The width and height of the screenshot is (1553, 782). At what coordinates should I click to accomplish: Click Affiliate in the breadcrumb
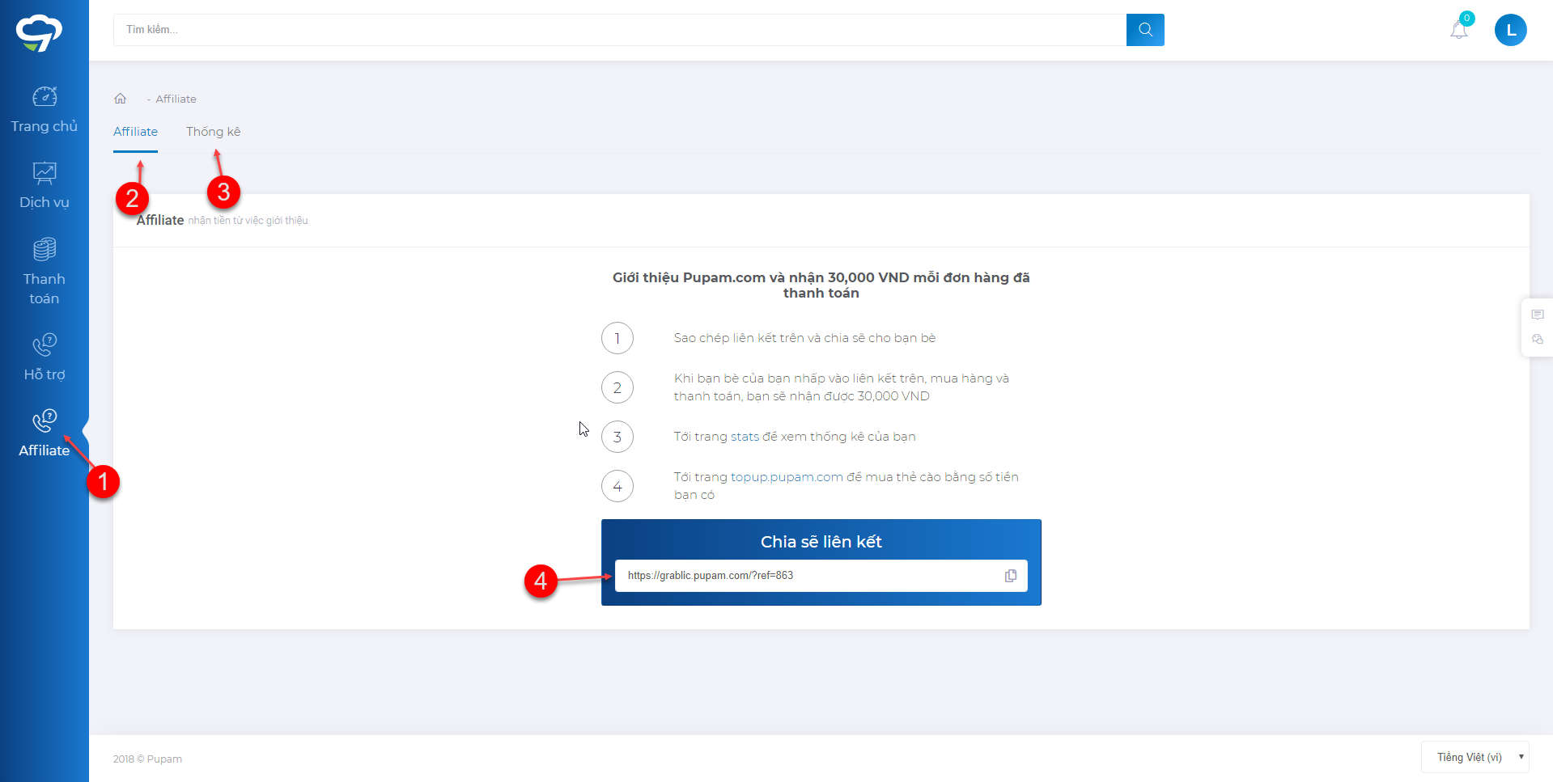pos(176,99)
